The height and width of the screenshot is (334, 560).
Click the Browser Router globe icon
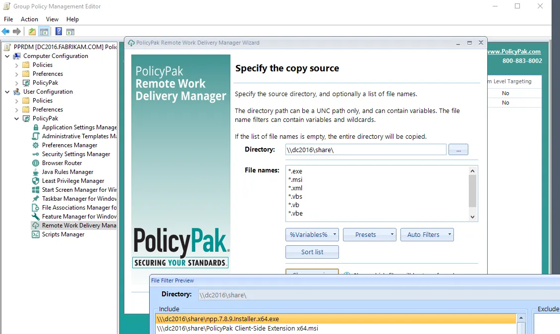tap(36, 163)
